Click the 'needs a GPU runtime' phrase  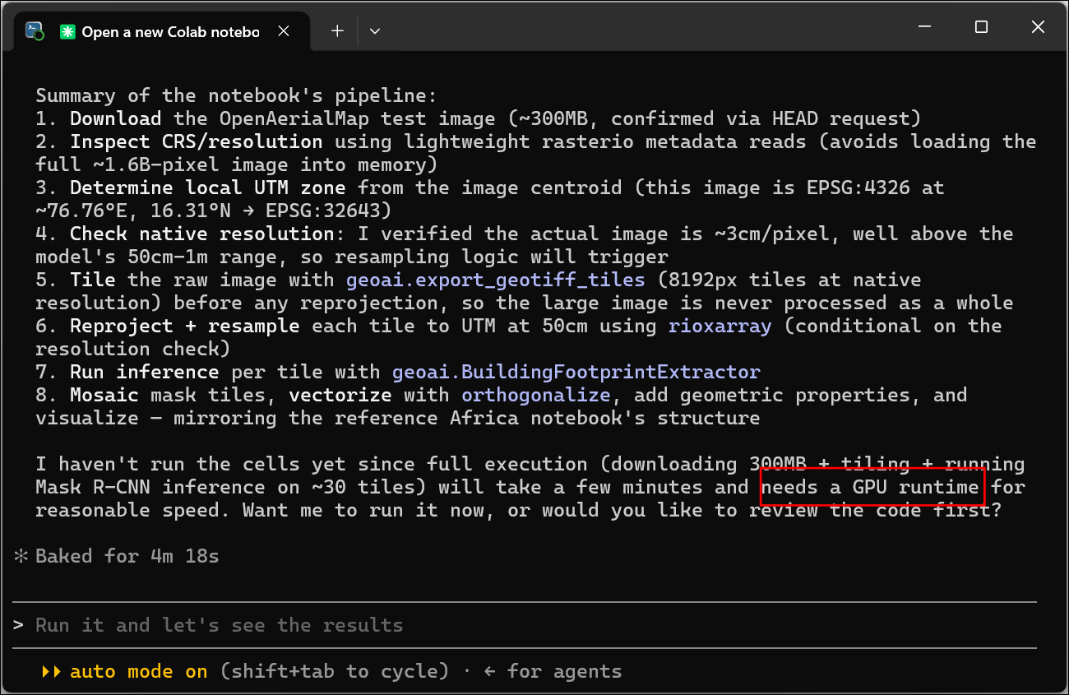point(871,487)
